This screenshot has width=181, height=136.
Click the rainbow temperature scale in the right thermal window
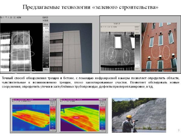(x=102, y=118)
